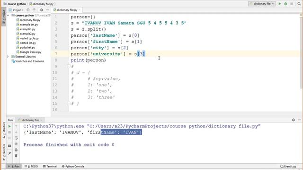Collapse the course python root folder
303x170 pixels.
point(8,15)
